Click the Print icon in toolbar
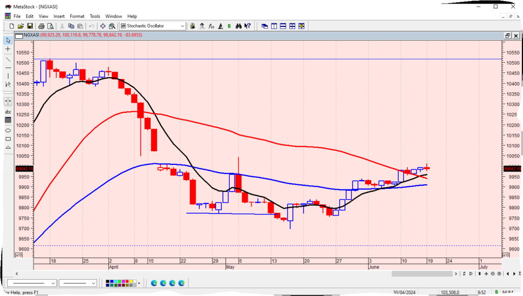Image resolution: width=523 pixels, height=296 pixels. [x=40, y=26]
